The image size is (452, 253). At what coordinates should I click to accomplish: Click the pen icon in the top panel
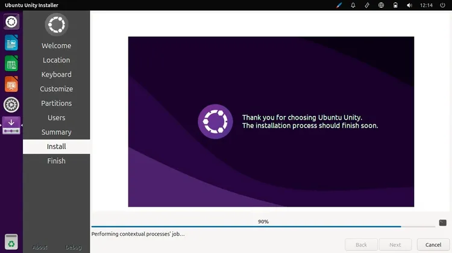339,5
